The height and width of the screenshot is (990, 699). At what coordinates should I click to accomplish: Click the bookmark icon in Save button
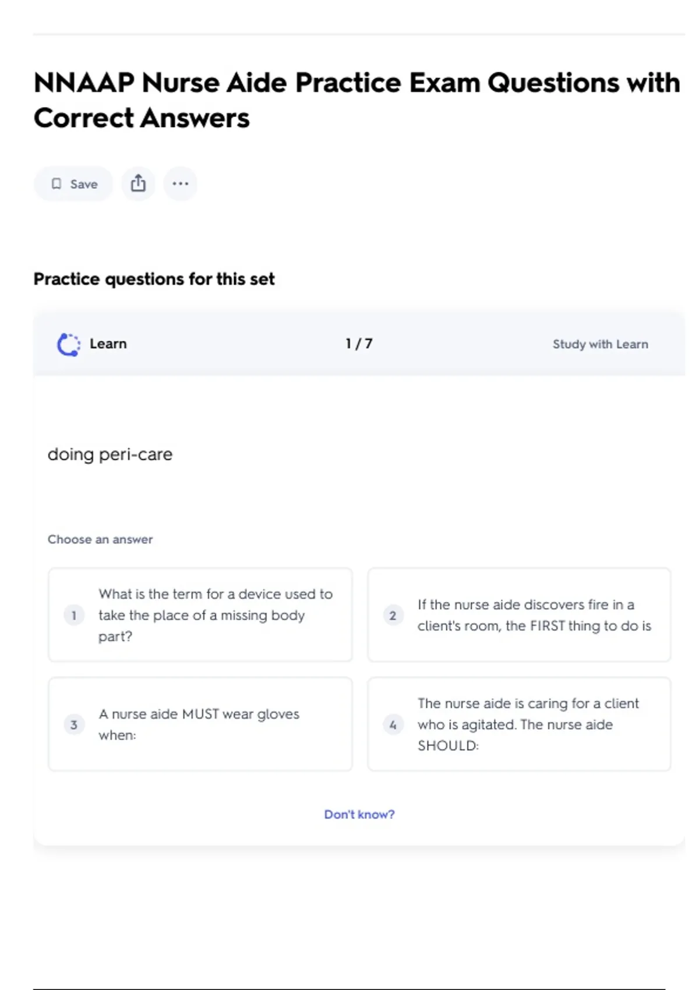click(57, 184)
